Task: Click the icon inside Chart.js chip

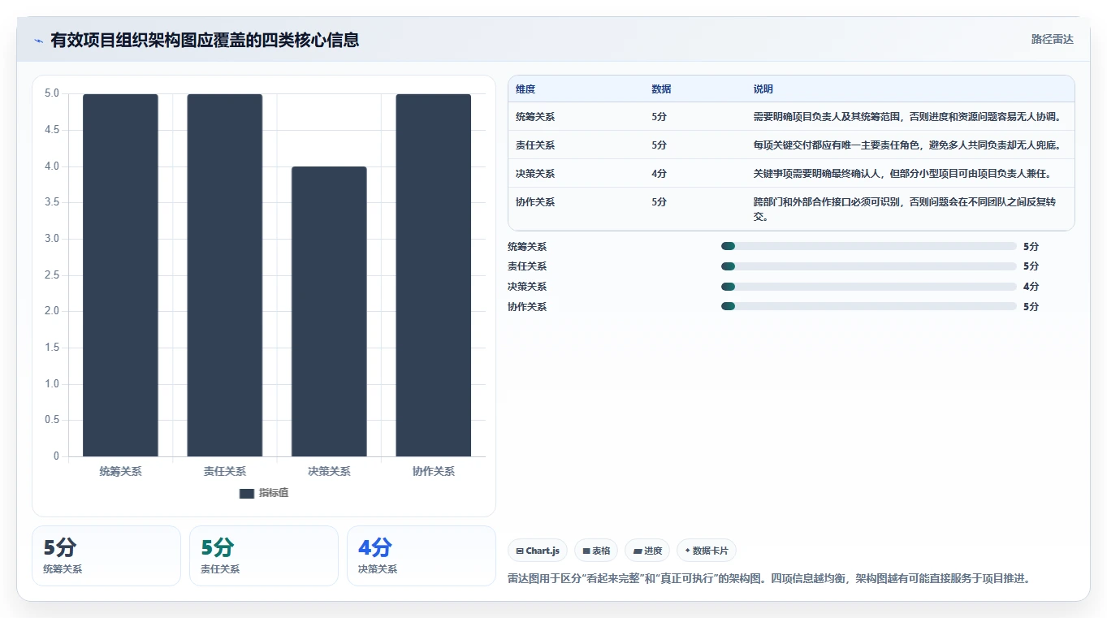Action: click(x=520, y=551)
